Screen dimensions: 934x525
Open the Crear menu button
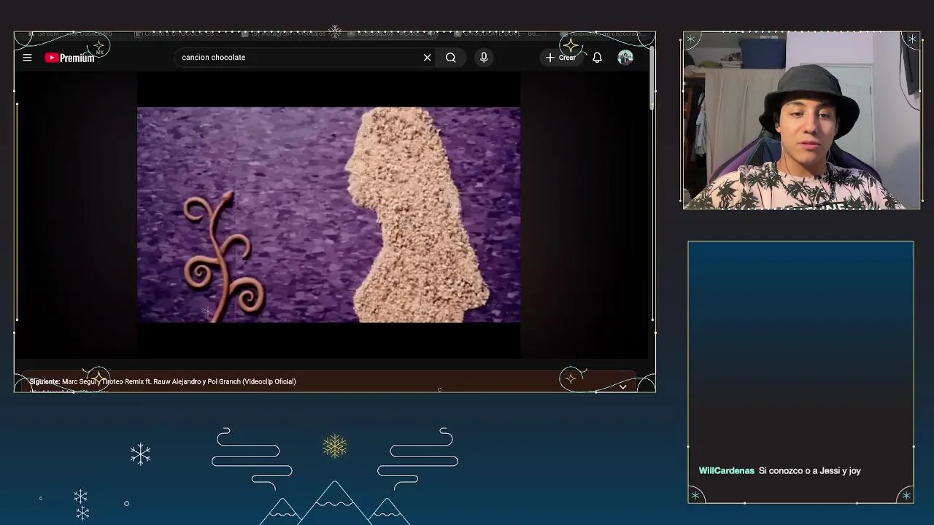pyautogui.click(x=561, y=58)
